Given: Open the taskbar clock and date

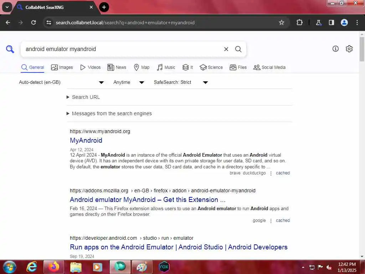Looking at the screenshot, I should click(x=347, y=267).
